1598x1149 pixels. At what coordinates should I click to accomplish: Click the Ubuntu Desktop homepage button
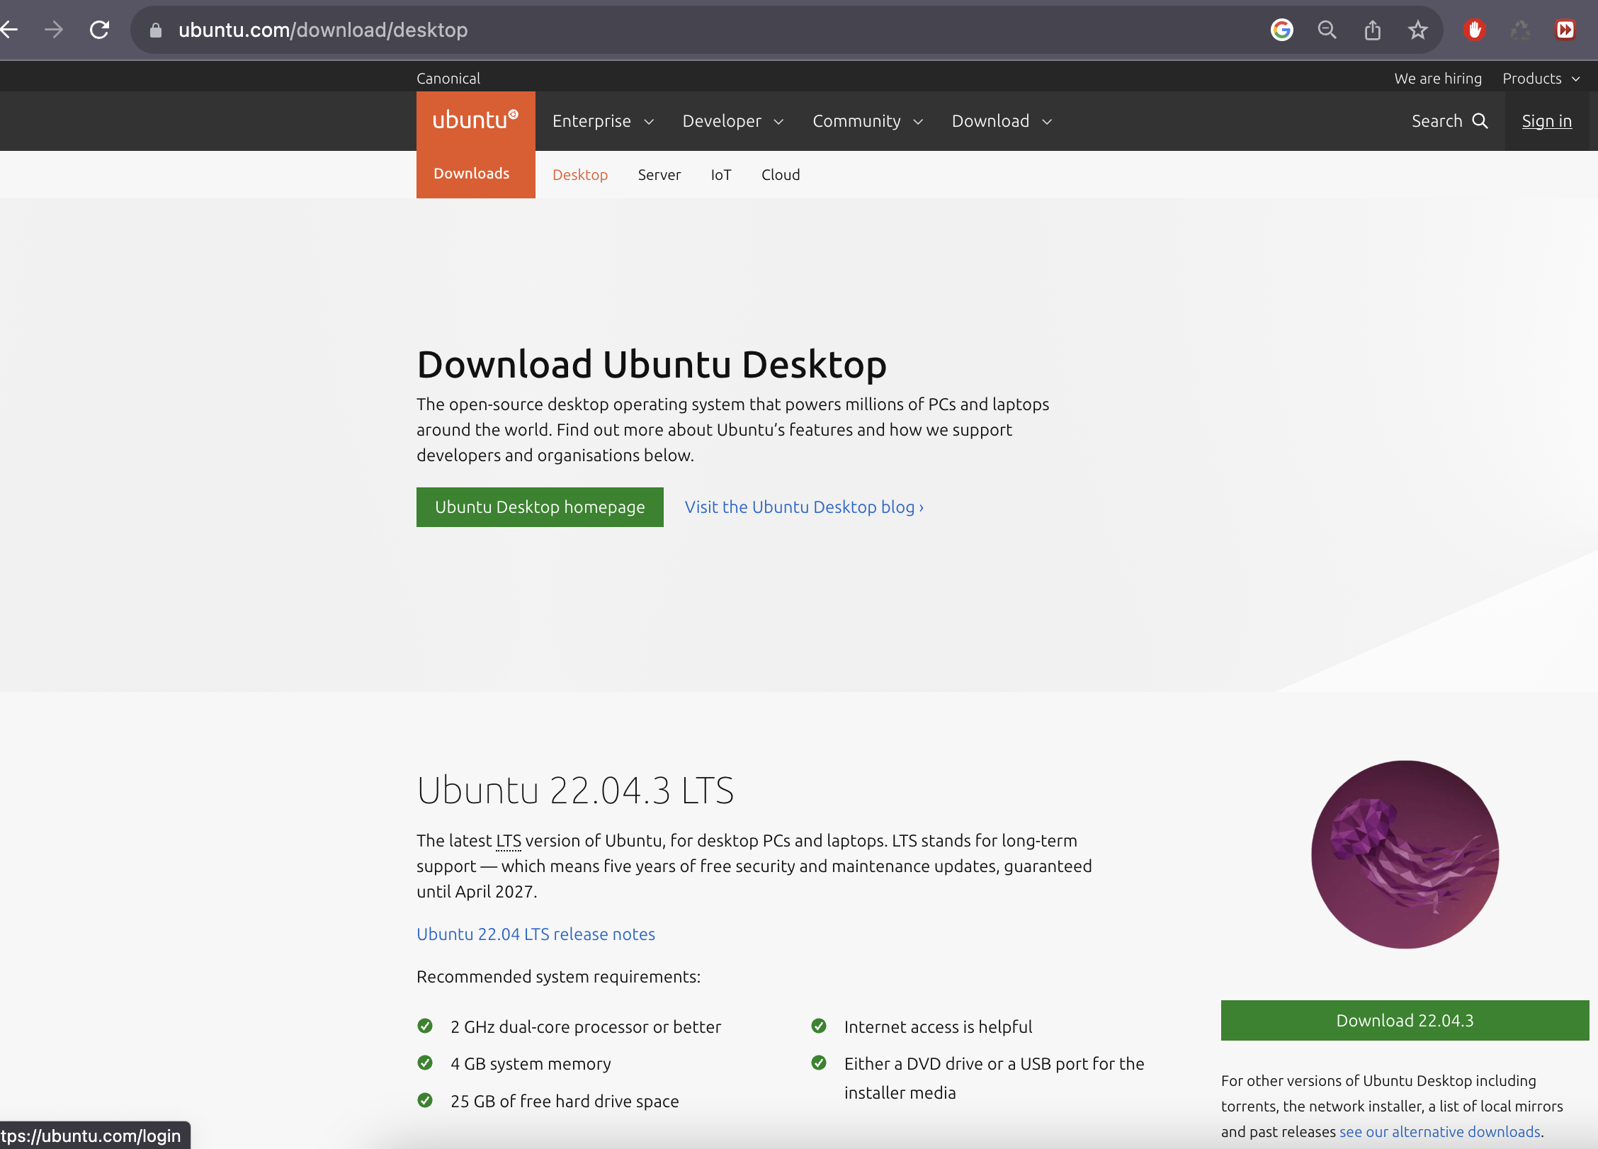(540, 507)
